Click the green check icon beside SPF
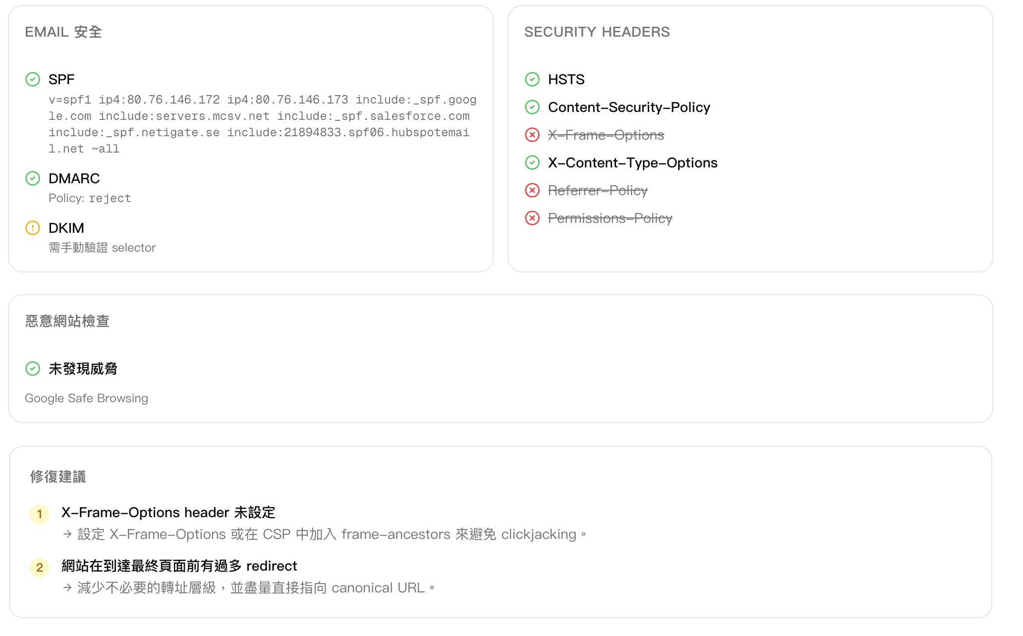The image size is (1023, 636). tap(33, 79)
